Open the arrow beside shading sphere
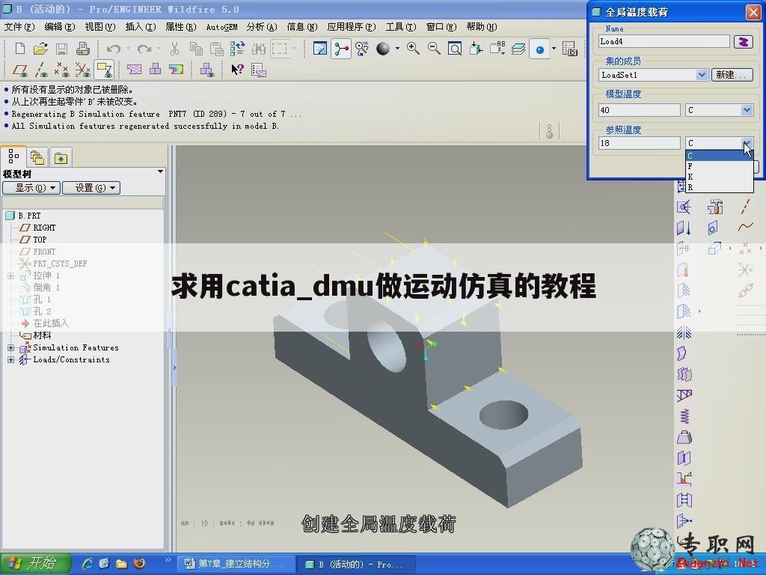This screenshot has height=575, width=766. (397, 49)
